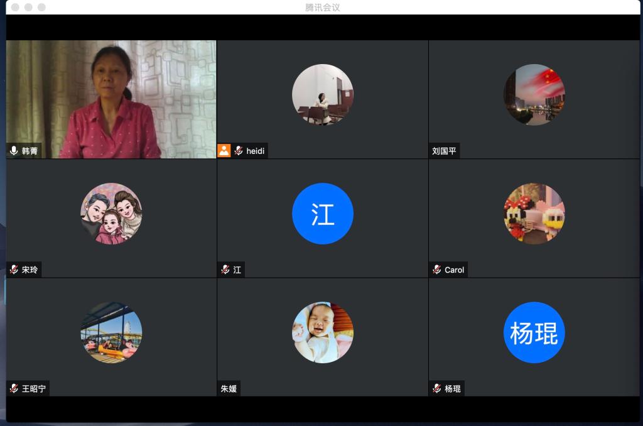This screenshot has width=643, height=426.
Task: Click the muted mic icon for 宋玲
Action: 14,270
